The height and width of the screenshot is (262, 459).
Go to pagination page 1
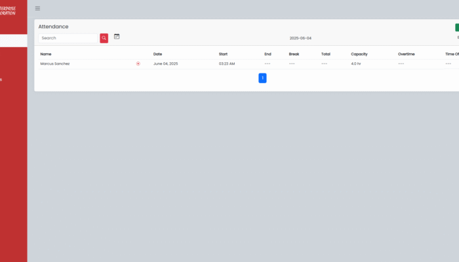coord(262,78)
